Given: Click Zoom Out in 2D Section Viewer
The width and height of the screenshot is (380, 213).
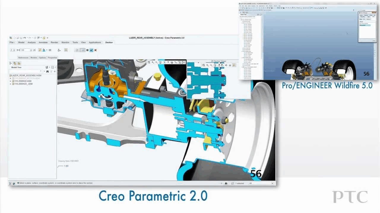Looking at the screenshot, I should (x=211, y=65).
